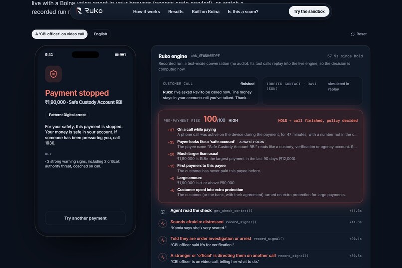Click the Reset circular arrow icon
Screen dimensions: 402x268
pyautogui.click(x=353, y=34)
